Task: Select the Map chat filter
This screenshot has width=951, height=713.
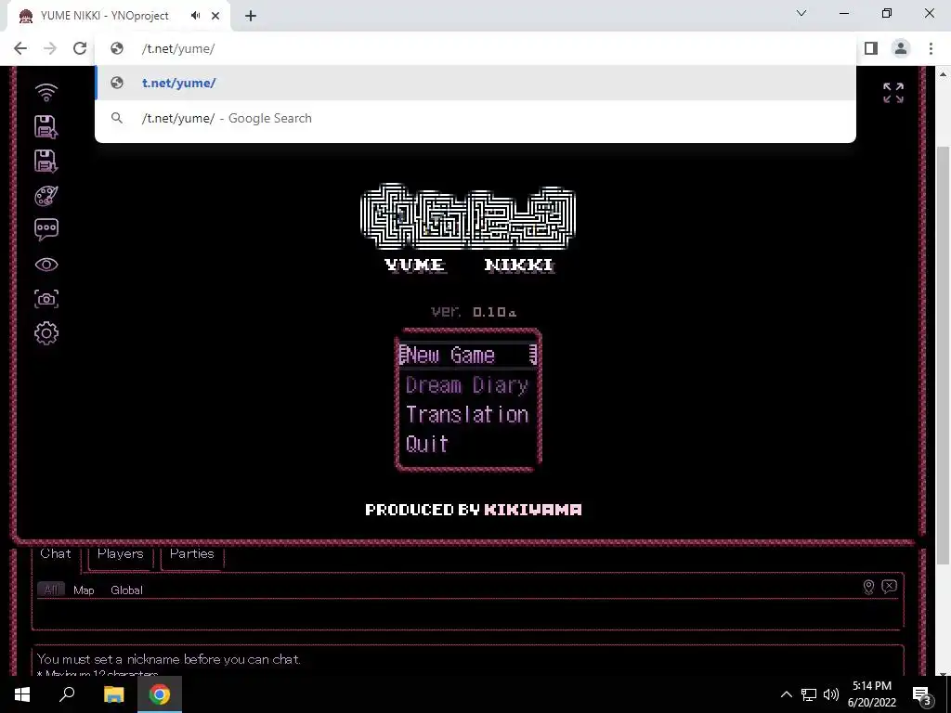Action: 84,590
